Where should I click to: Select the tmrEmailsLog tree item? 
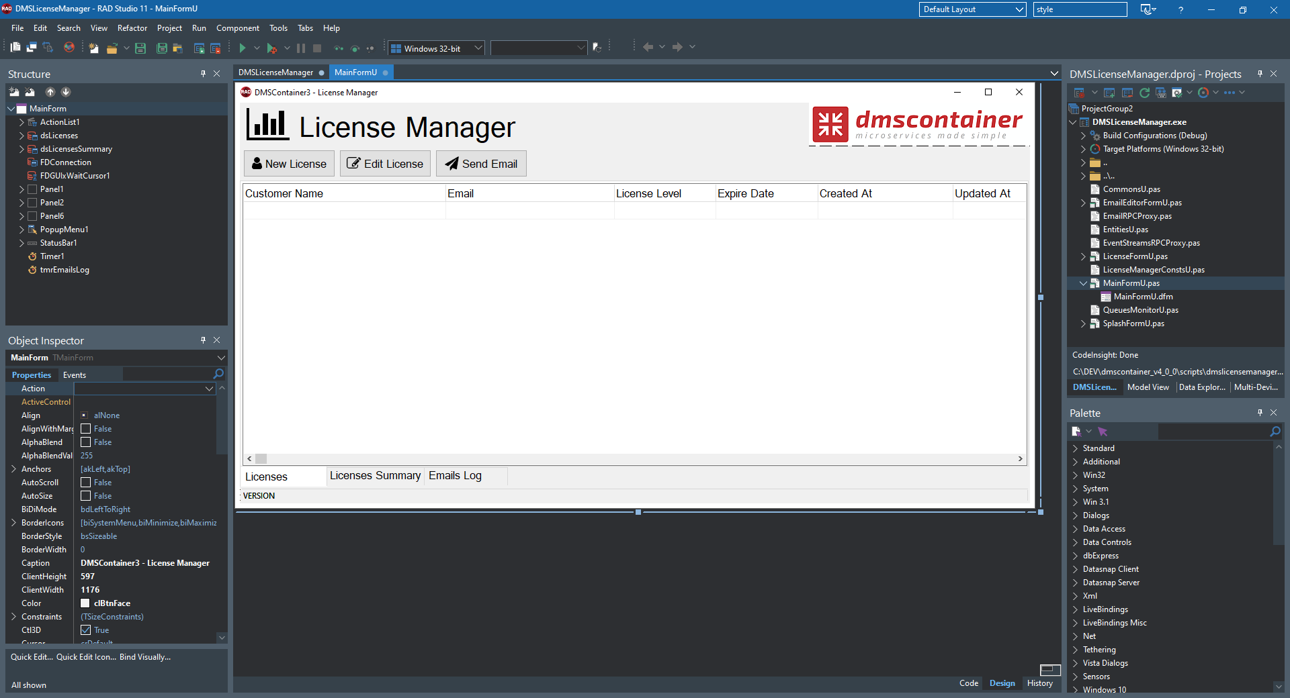click(x=64, y=270)
